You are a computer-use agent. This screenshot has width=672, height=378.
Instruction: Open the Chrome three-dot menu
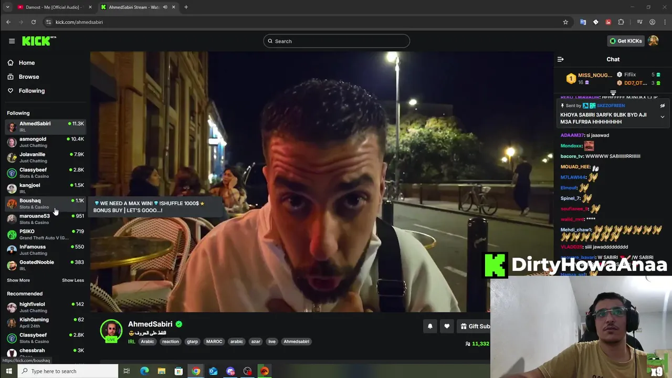pyautogui.click(x=664, y=22)
